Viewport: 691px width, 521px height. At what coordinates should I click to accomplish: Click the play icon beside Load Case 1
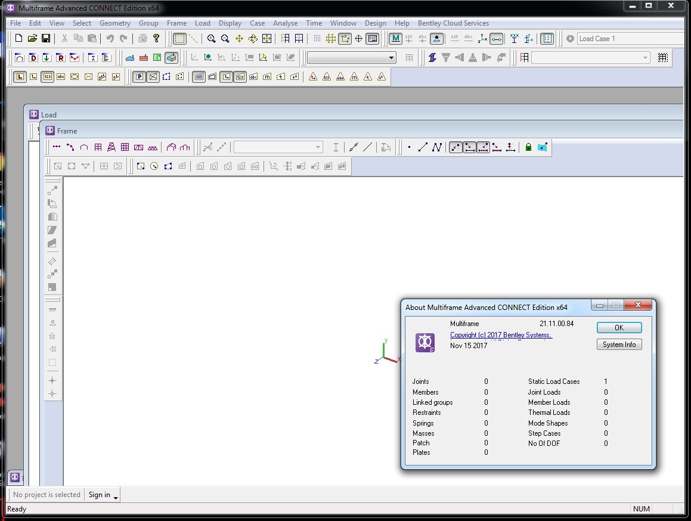pyautogui.click(x=570, y=38)
